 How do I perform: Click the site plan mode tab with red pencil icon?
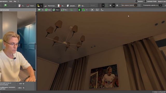pos(22,6)
